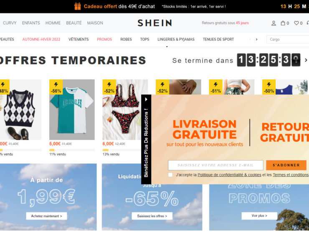
Task: Go to the HOMME section tab
Action: tap(53, 23)
